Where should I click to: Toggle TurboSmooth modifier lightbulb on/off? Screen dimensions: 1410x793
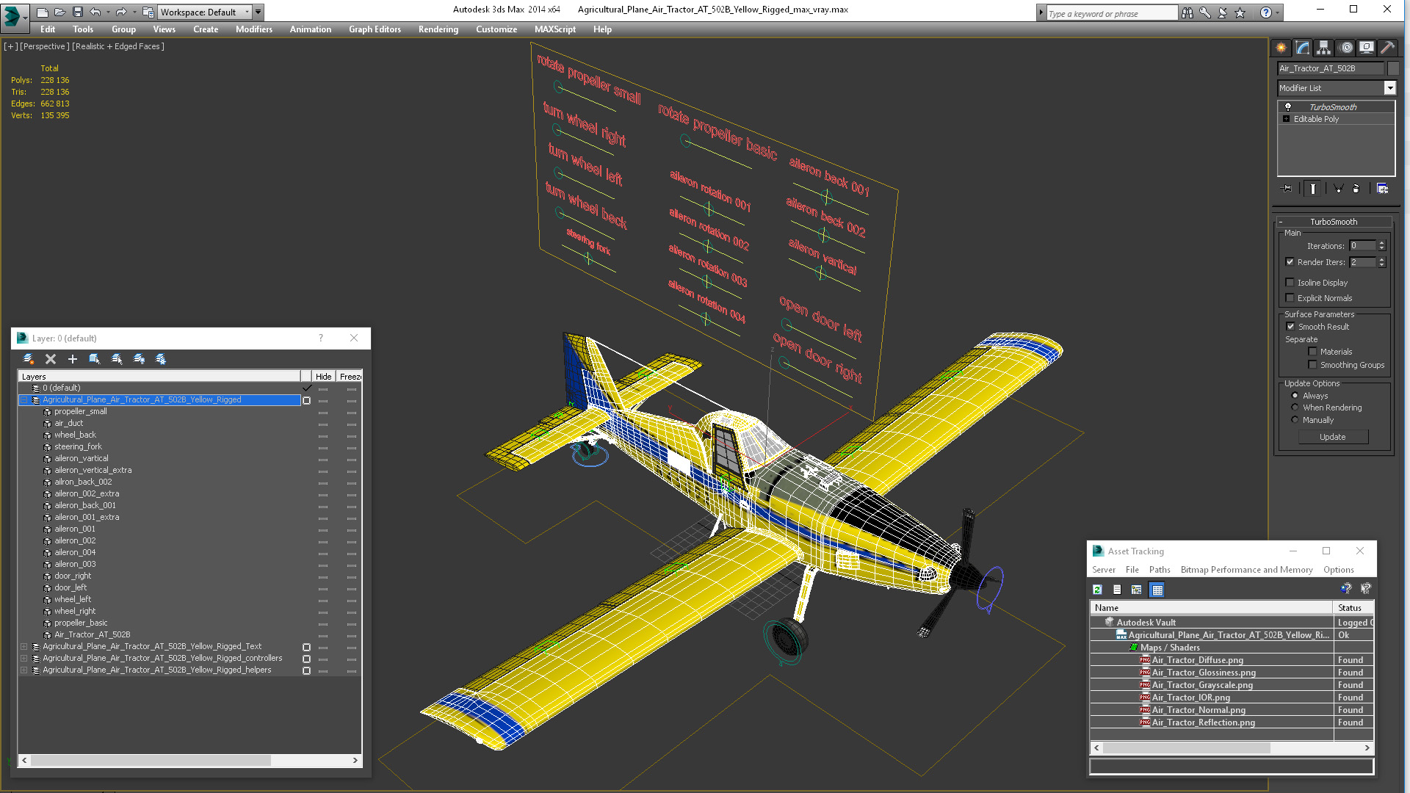click(x=1288, y=107)
